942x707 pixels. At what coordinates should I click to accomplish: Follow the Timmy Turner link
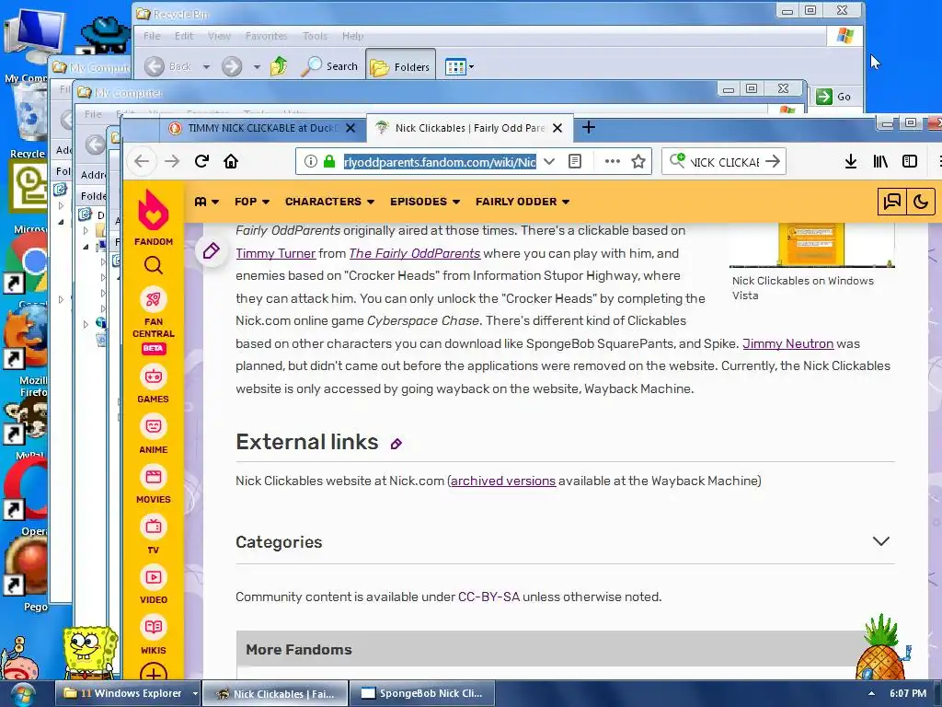pyautogui.click(x=275, y=253)
